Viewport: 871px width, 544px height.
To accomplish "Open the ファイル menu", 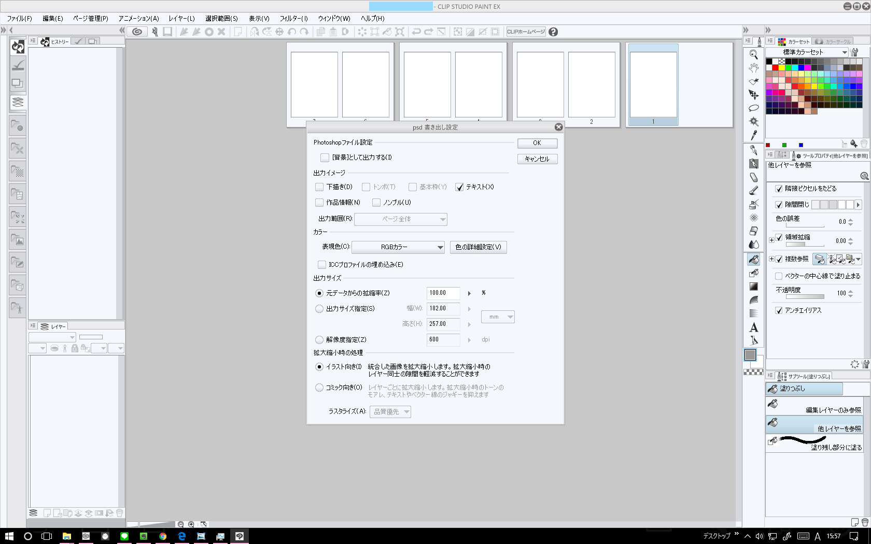I will [20, 19].
